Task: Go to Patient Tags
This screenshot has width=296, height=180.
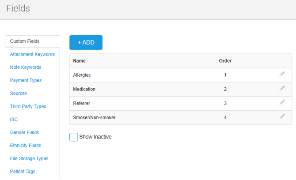Action: [23, 172]
